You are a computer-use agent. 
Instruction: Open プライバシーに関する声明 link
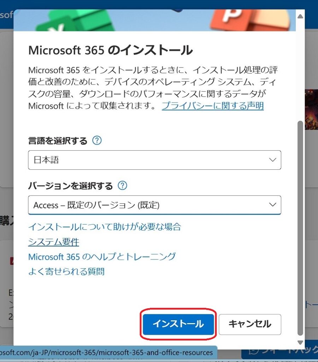coord(213,106)
